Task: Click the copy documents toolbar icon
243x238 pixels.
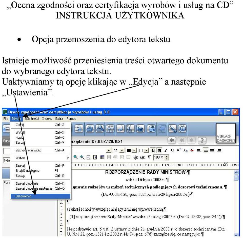Action: [140, 129]
